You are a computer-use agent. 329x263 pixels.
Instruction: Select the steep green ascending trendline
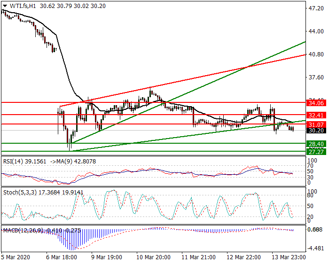tap(189, 92)
